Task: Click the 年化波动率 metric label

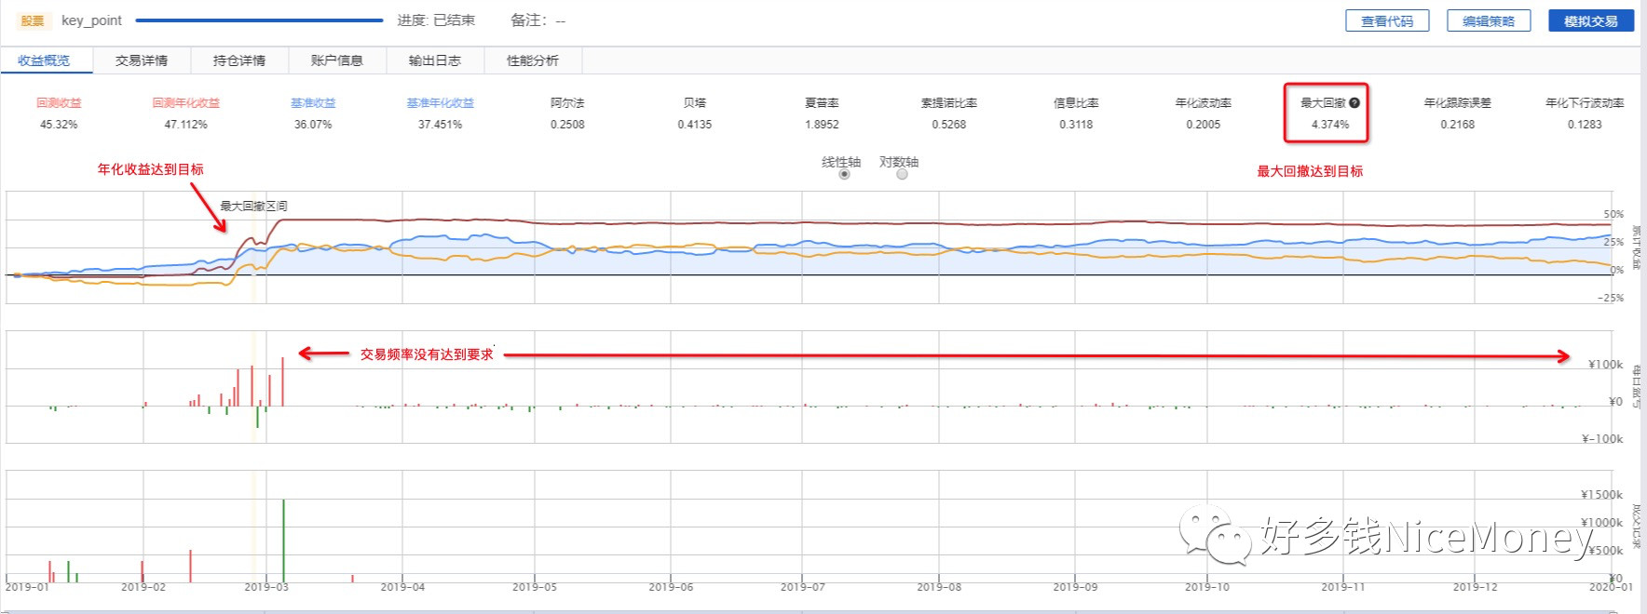Action: coord(1204,103)
